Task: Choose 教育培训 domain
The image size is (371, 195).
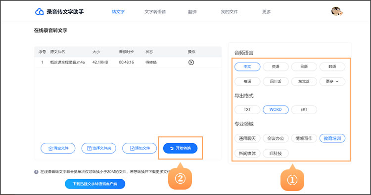Action: [332, 138]
